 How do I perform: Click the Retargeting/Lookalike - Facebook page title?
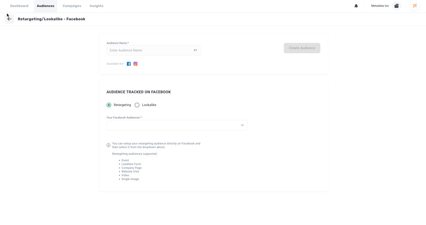click(x=51, y=19)
